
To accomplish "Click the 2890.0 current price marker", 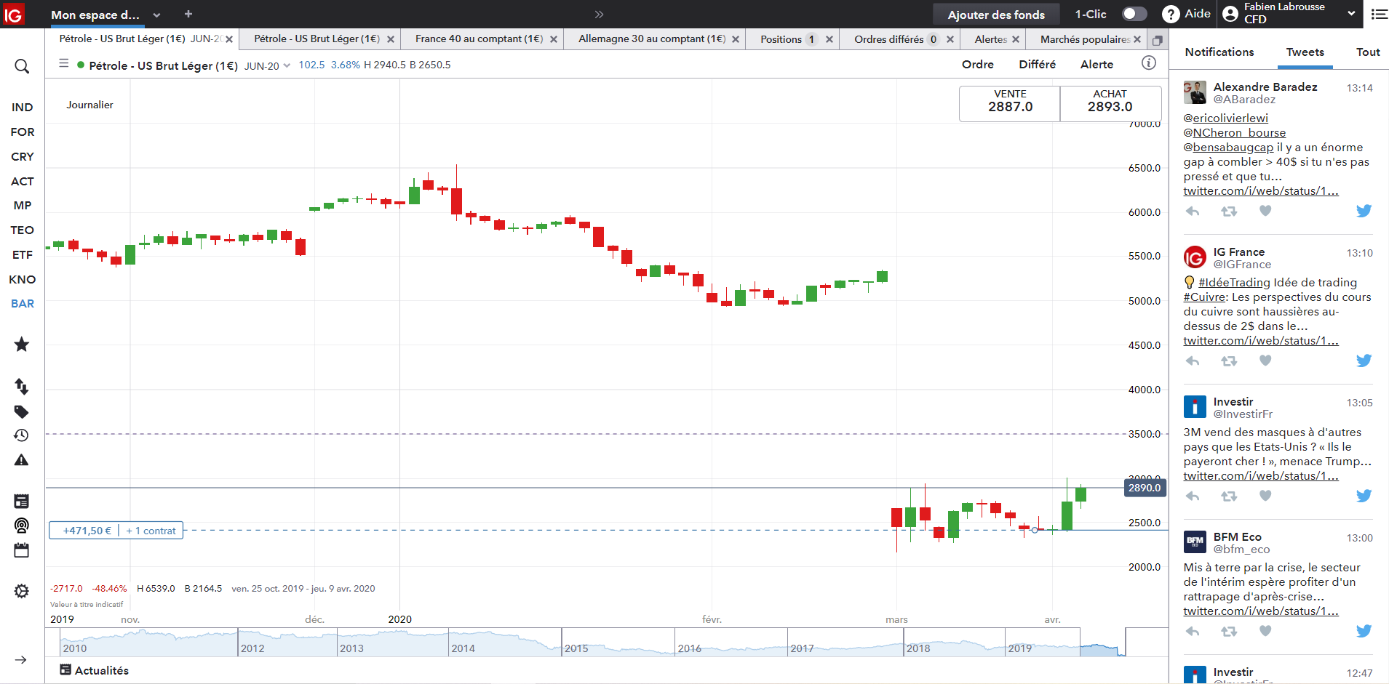I will pyautogui.click(x=1145, y=488).
